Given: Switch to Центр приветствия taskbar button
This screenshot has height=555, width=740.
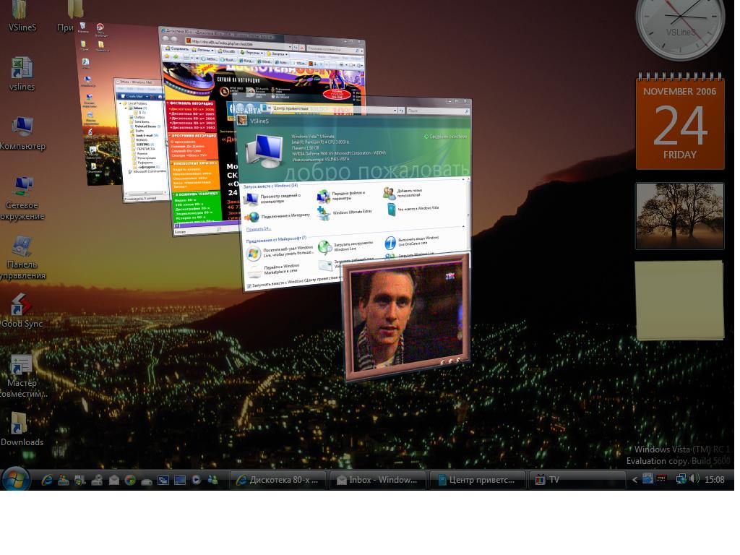Looking at the screenshot, I should (477, 480).
